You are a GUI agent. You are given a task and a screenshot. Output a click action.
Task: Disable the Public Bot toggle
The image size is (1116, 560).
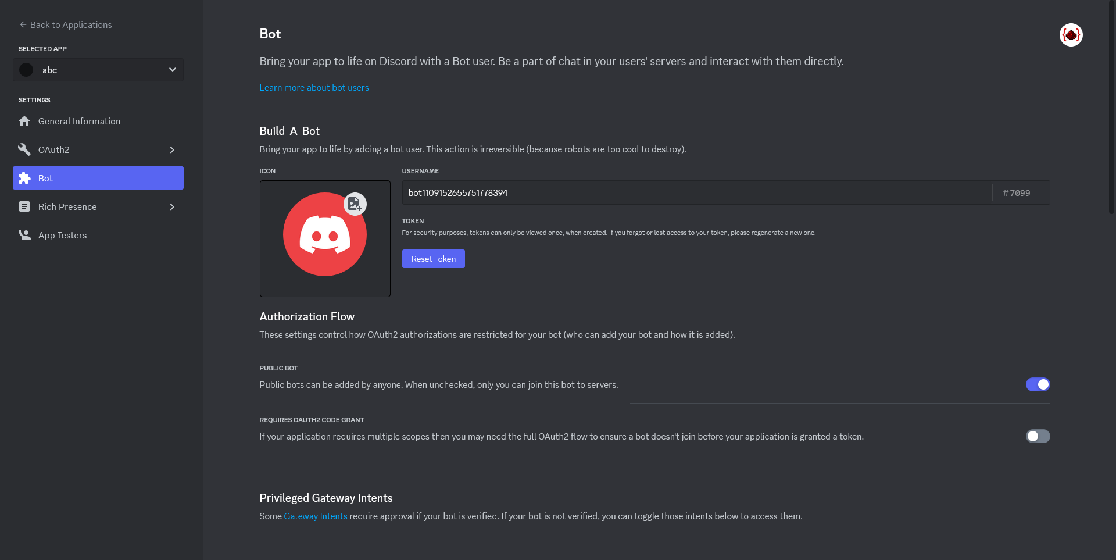pos(1038,384)
